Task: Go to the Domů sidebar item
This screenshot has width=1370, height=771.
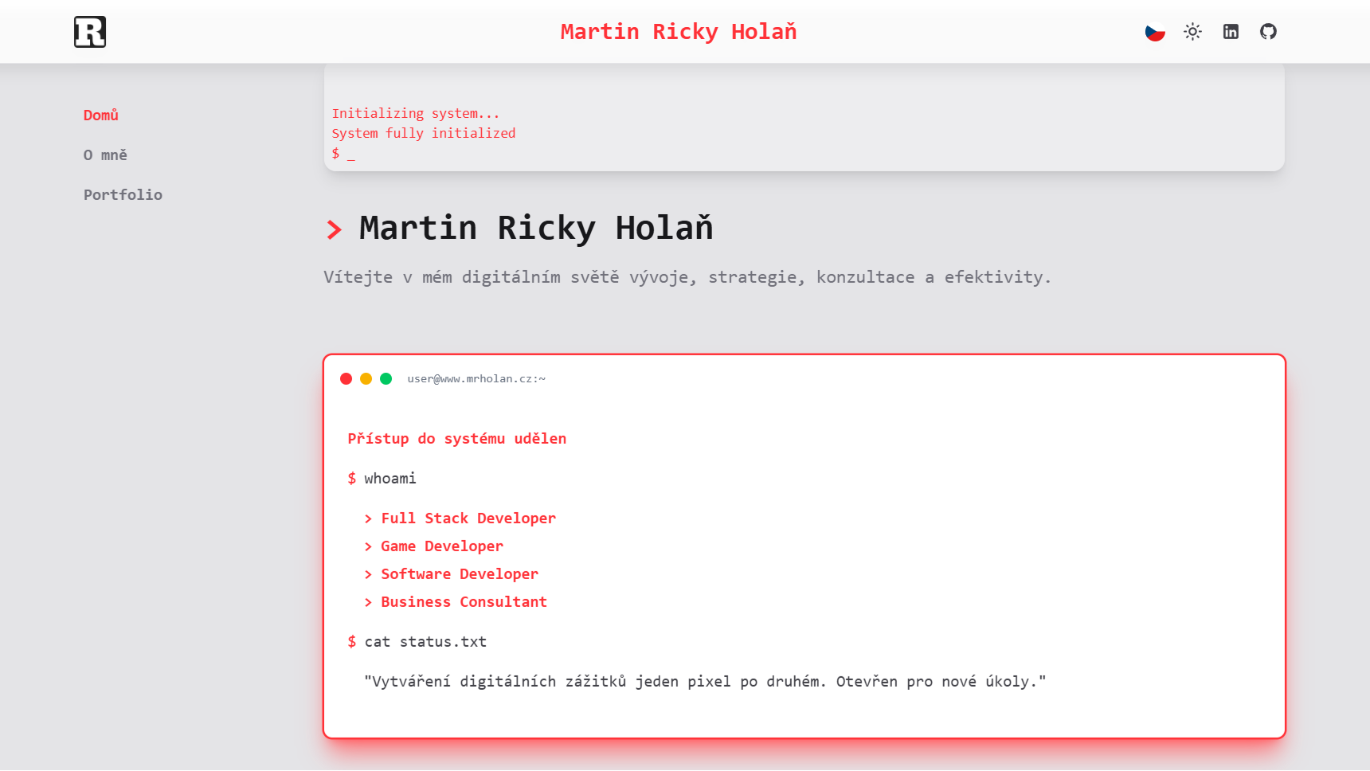Action: 101,115
